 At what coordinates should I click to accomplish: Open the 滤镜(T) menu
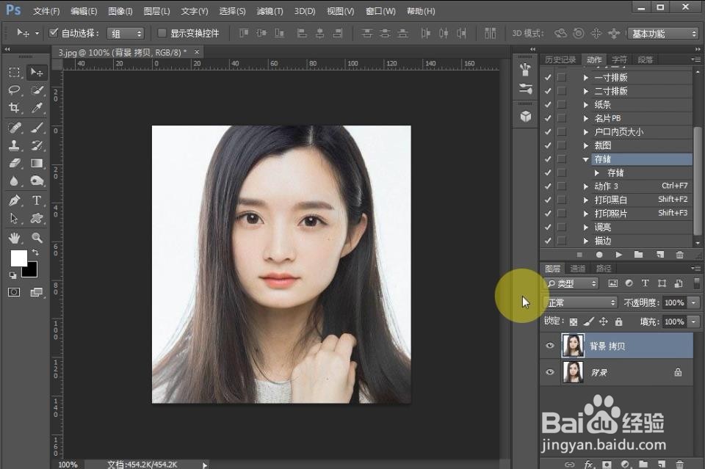click(x=270, y=11)
